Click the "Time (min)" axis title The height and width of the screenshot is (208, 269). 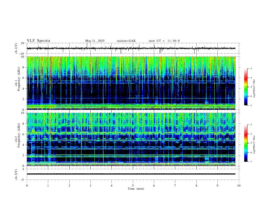pos(136,189)
